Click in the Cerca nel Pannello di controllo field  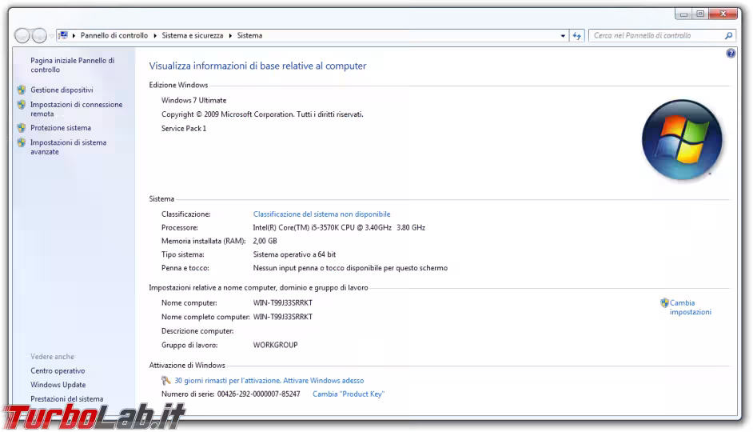[655, 36]
